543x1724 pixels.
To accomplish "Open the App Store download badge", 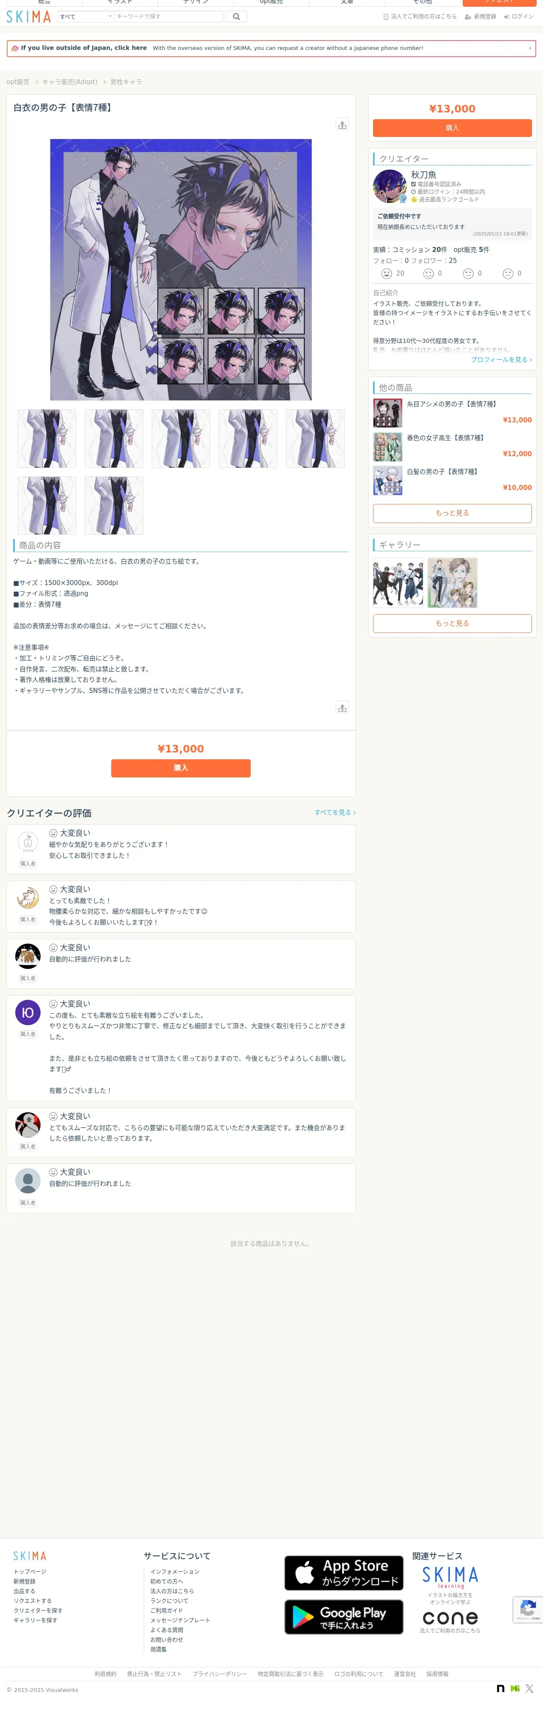I will click(x=343, y=1573).
